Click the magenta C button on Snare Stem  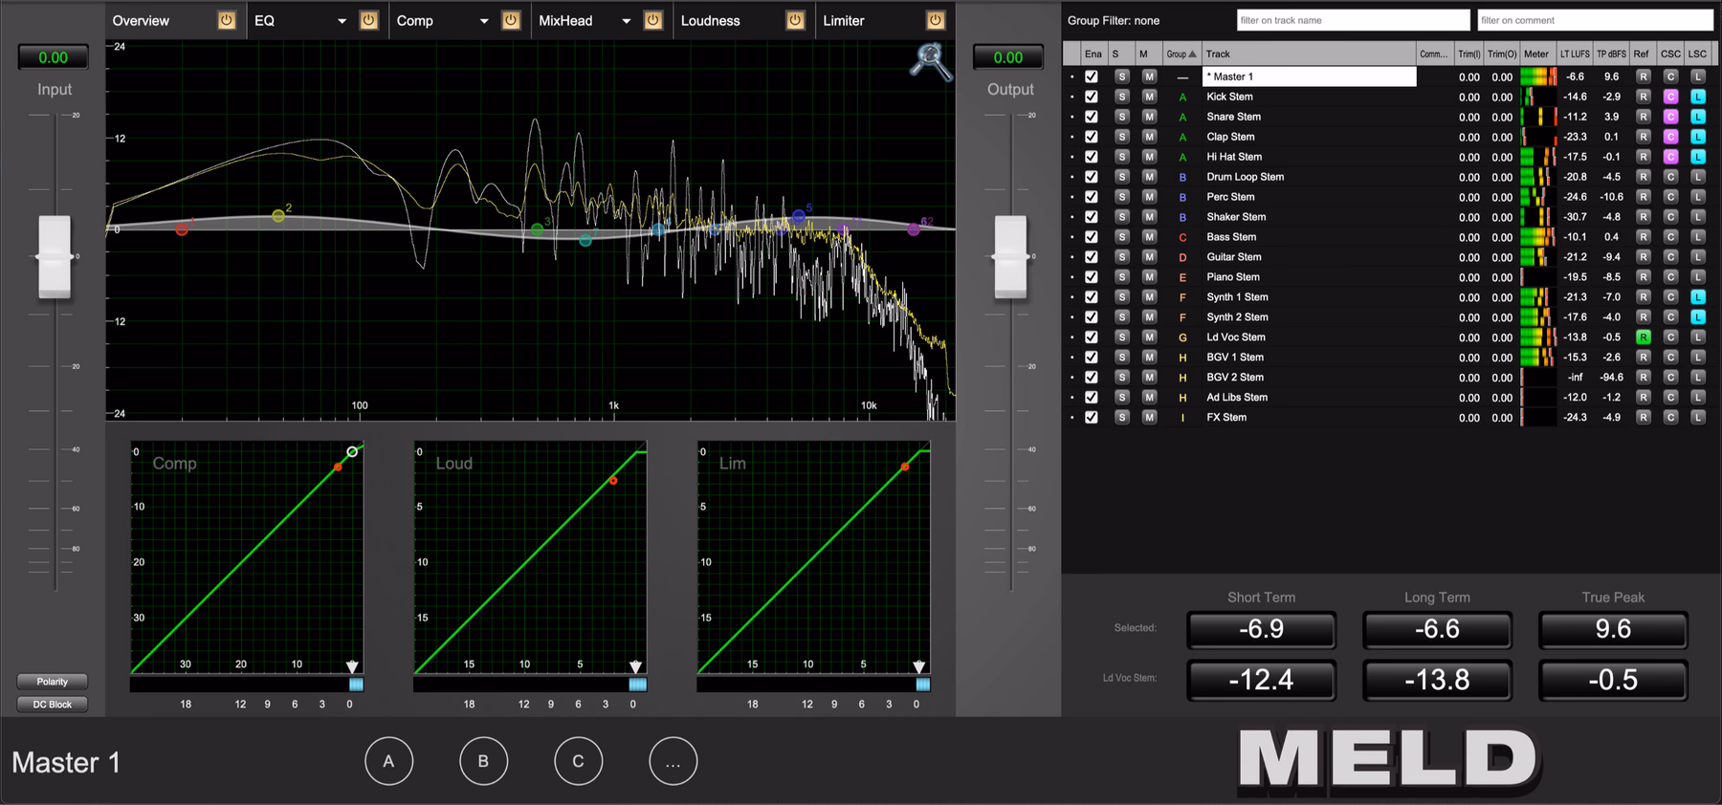(1670, 117)
